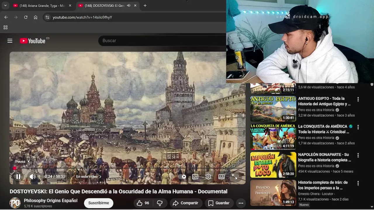Open the browser apps grid icon

coord(5,27)
